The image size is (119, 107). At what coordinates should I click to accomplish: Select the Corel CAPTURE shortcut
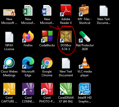point(9,89)
